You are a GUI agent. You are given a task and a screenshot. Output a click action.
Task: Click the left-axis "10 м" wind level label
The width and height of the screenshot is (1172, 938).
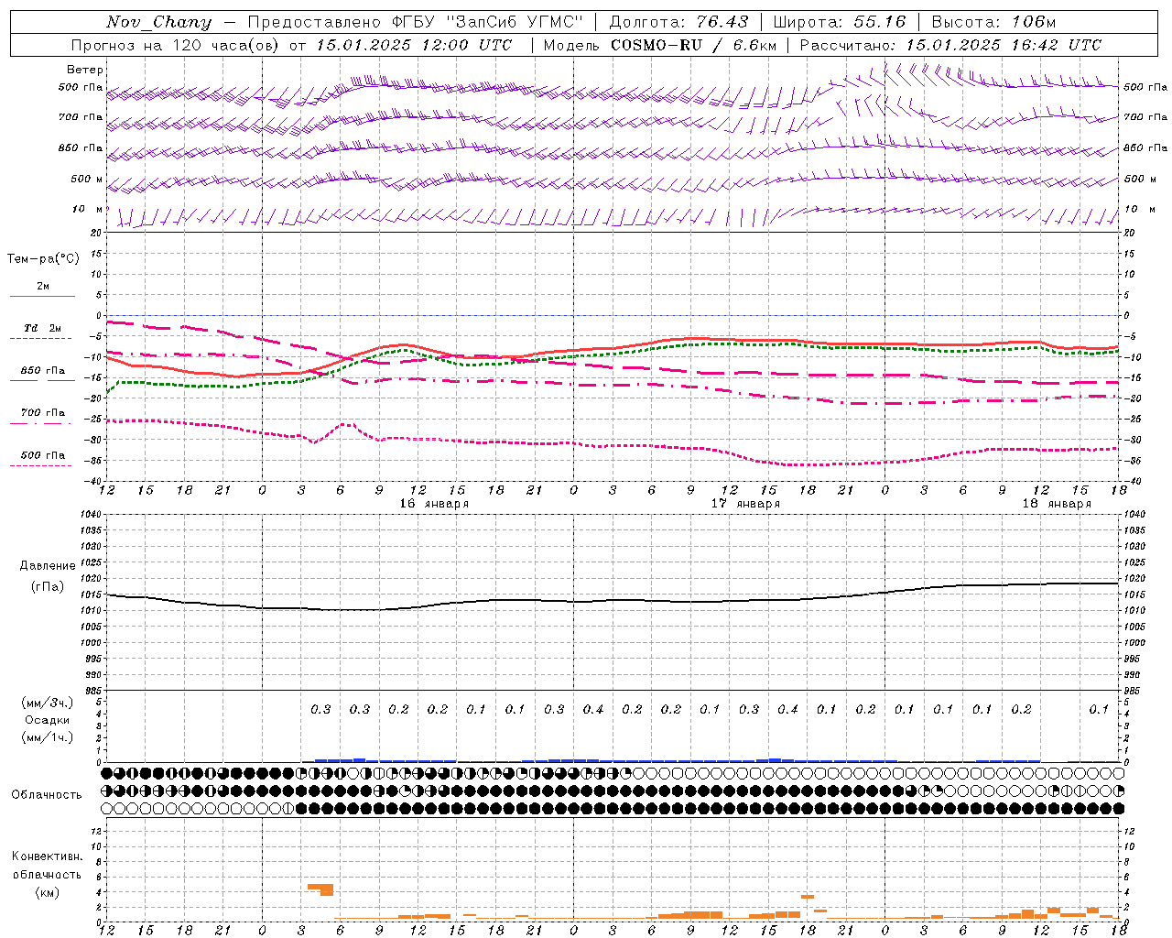(88, 209)
